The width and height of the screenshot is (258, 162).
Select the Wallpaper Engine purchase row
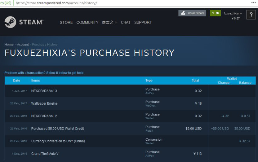coord(44,103)
